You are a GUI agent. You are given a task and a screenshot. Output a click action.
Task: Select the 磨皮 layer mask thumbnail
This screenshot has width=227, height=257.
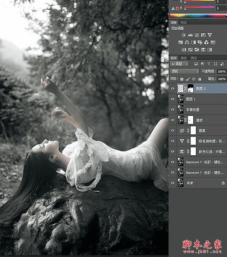click(x=191, y=120)
